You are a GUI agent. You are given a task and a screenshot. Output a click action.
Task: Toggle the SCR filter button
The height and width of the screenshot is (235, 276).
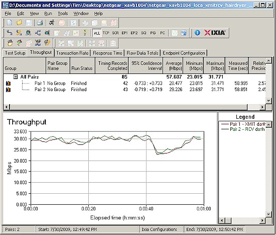pyautogui.click(x=115, y=33)
